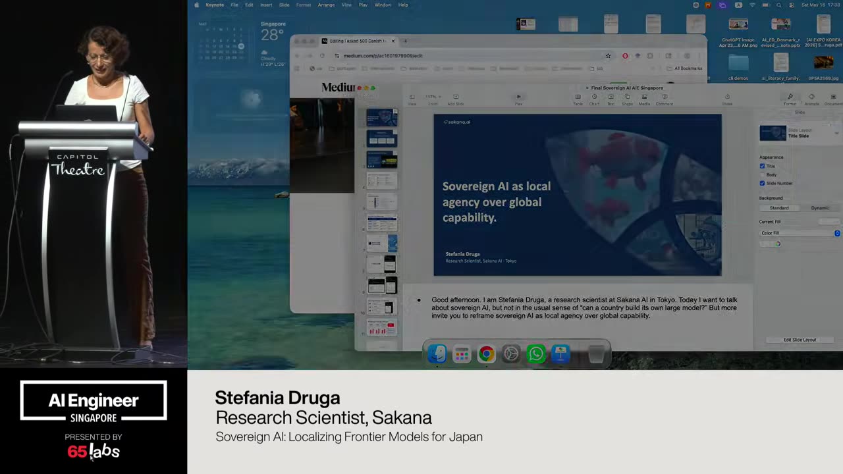843x474 pixels.
Task: Open WhatsApp from the Dock
Action: [536, 354]
